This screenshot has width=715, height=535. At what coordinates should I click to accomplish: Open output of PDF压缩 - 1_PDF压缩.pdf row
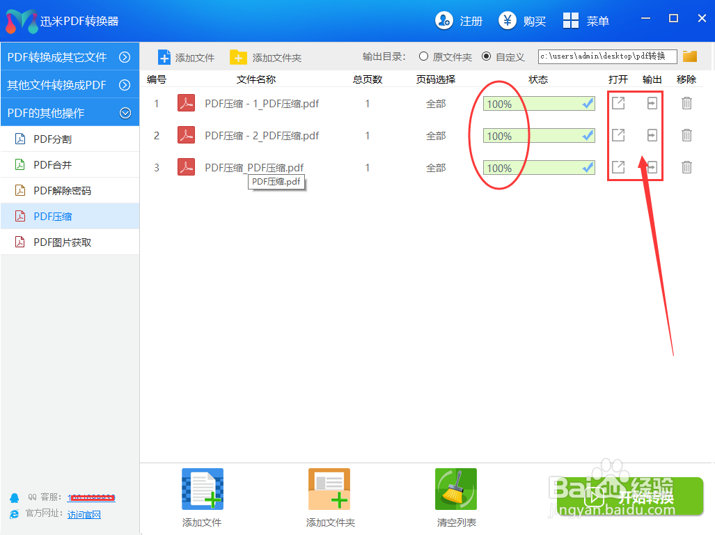[618, 104]
